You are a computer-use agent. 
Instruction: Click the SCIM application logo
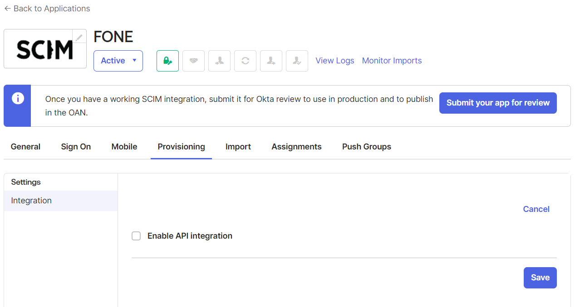click(x=45, y=49)
